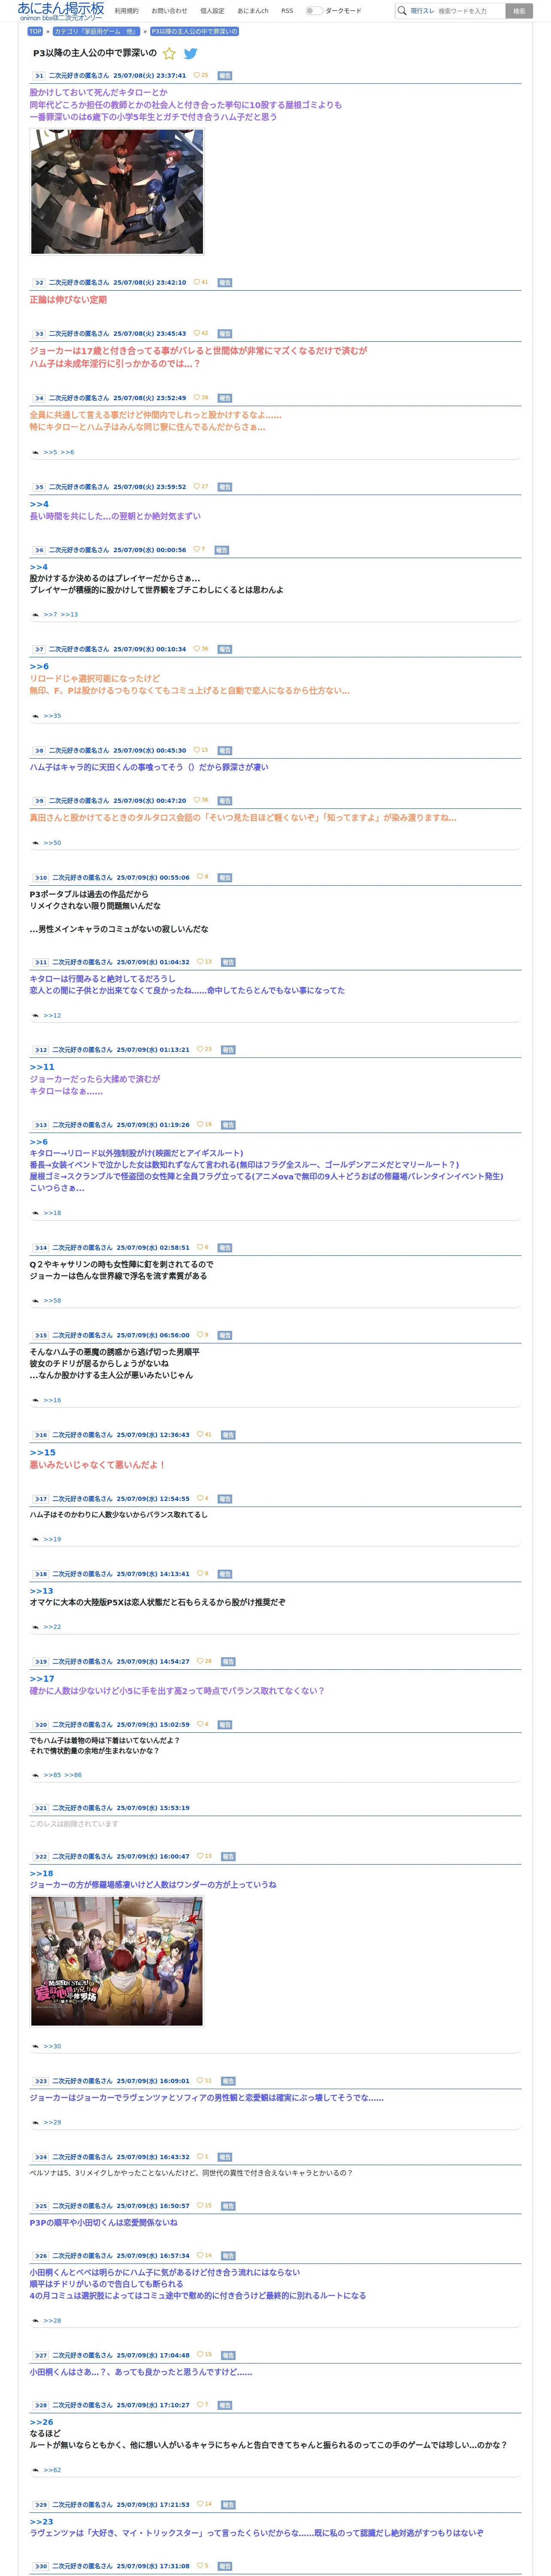
Task: Like post 19 via its heart with 28
Action: pos(204,1661)
